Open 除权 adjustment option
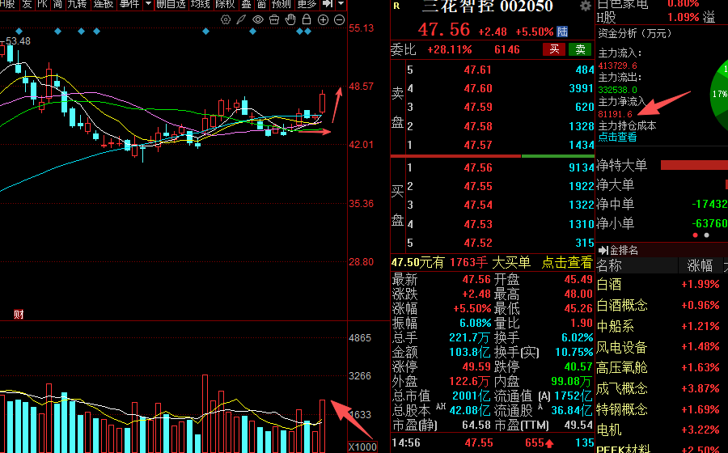728x453 pixels. pyautogui.click(x=225, y=4)
